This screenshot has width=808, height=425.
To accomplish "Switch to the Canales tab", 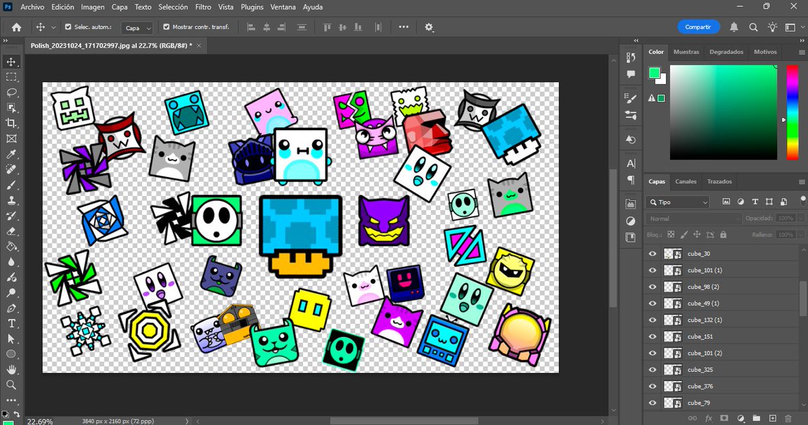I will (x=685, y=182).
